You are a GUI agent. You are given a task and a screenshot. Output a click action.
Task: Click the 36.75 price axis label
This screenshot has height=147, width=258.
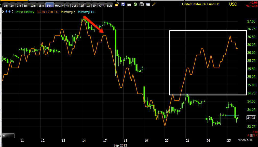251,29
